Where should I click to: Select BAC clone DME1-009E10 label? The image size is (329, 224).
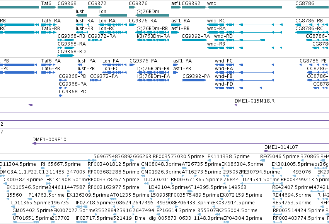(49, 140)
